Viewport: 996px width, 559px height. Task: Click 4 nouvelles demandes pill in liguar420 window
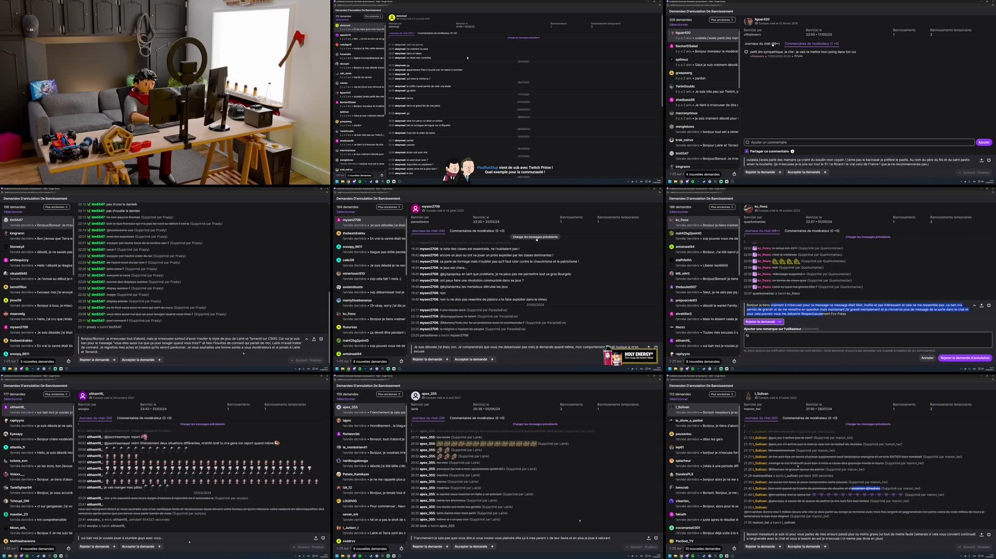(703, 174)
